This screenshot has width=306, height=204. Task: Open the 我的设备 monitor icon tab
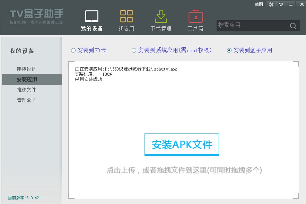click(x=92, y=21)
